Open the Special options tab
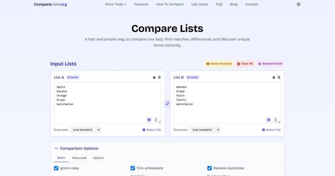This screenshot has width=335, height=176. click(x=98, y=158)
